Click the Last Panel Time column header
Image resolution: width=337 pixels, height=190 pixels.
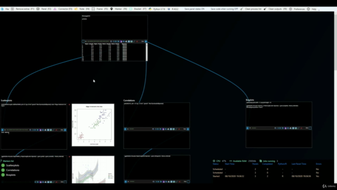point(299,164)
